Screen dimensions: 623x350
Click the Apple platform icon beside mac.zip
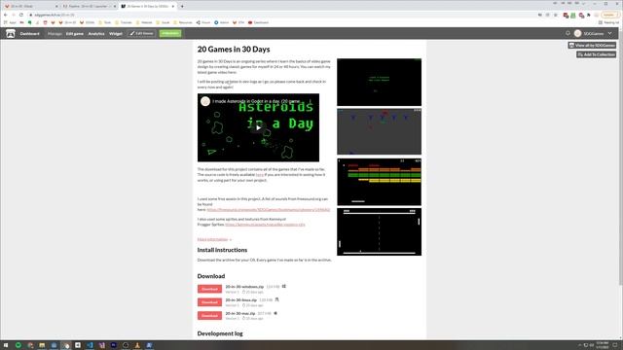pos(275,313)
